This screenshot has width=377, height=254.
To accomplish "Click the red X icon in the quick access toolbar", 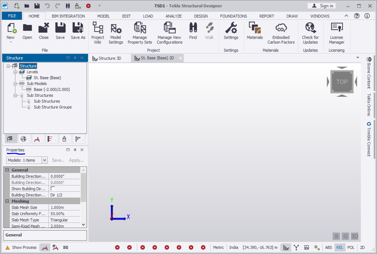I will click(88, 6).
